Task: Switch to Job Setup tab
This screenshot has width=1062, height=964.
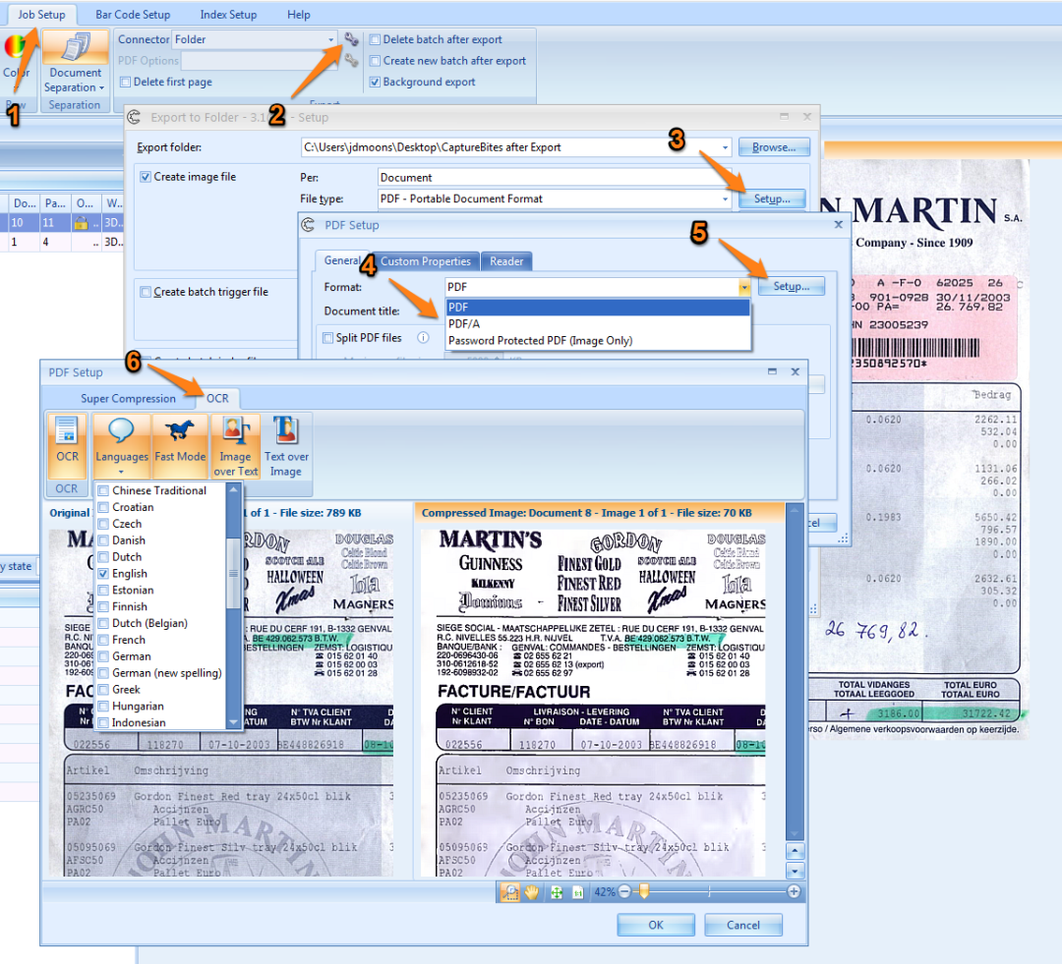Action: coord(41,14)
